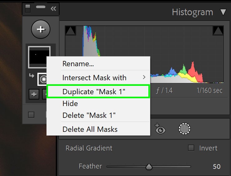
Task: Enable the Invert checkbox
Action: pos(191,148)
